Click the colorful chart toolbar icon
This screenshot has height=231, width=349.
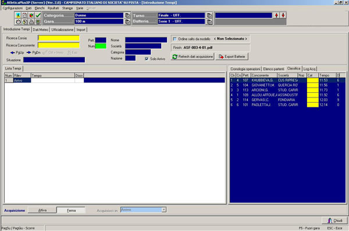pyautogui.click(x=31, y=15)
